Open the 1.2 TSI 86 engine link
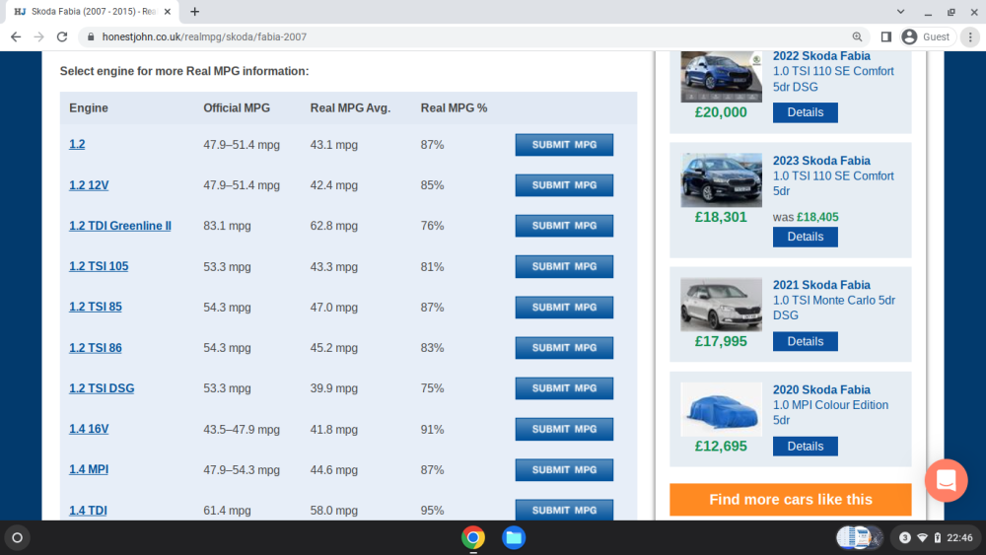Image resolution: width=986 pixels, height=555 pixels. point(96,348)
